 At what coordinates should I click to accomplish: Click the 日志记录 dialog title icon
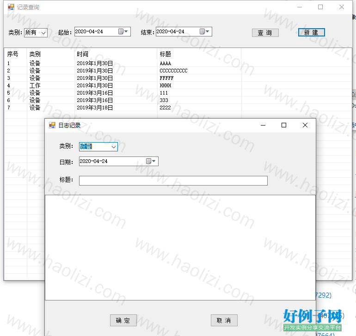click(52, 125)
